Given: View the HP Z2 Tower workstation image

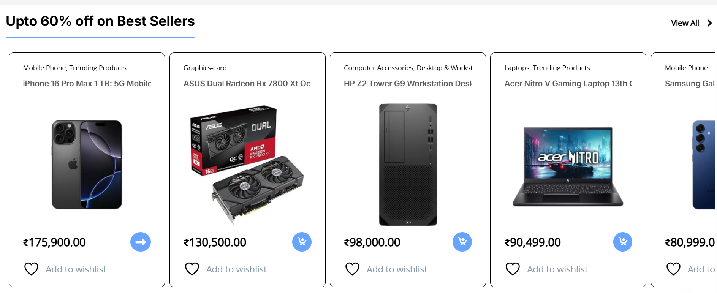Looking at the screenshot, I should point(408,165).
